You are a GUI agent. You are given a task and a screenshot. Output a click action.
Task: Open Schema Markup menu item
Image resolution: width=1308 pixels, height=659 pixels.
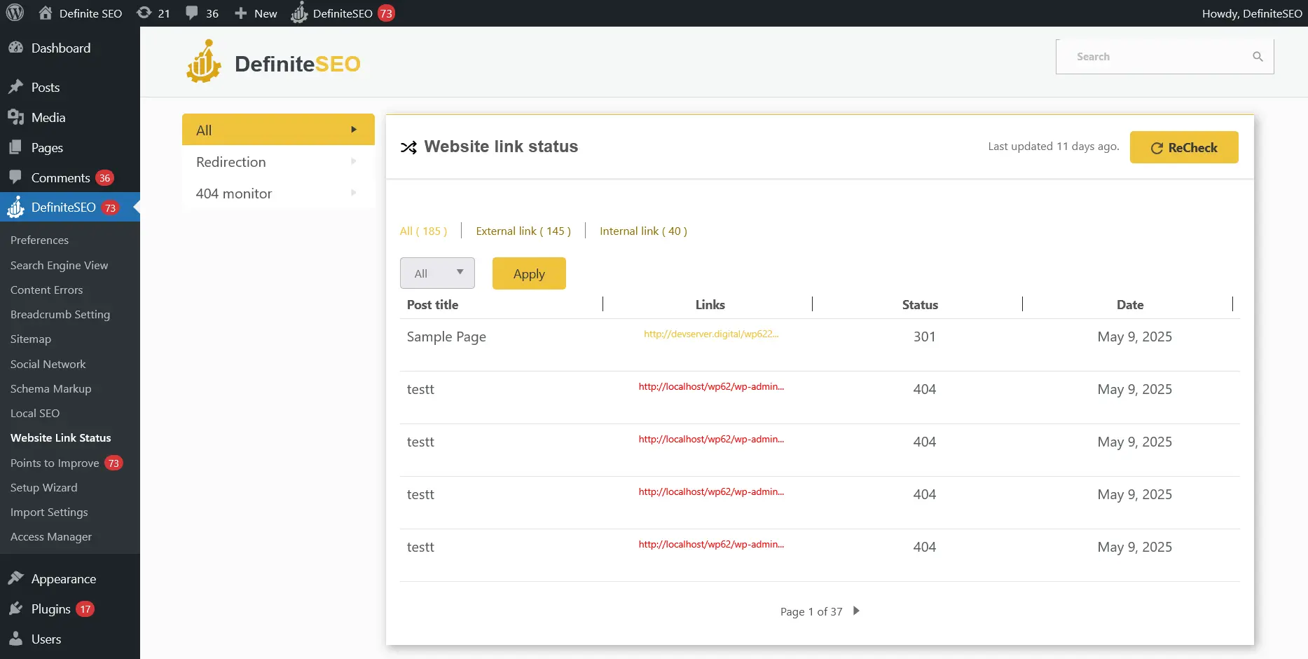click(x=50, y=388)
